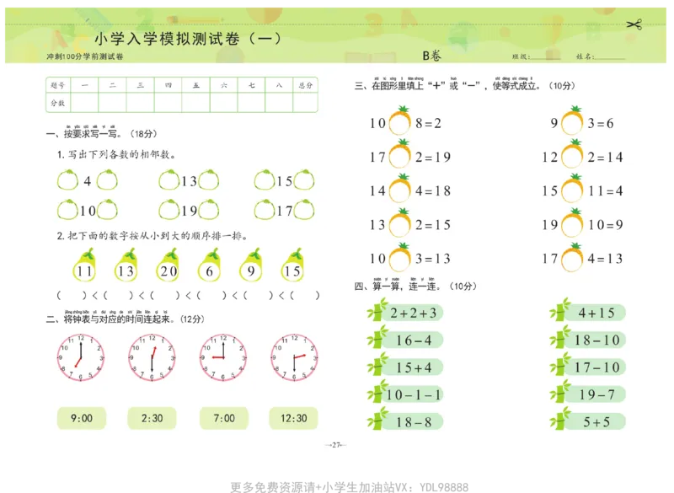Viewport: 674px width, 493px height.
Task: Click the pineapple circle in 17_4=13
Action: (571, 260)
